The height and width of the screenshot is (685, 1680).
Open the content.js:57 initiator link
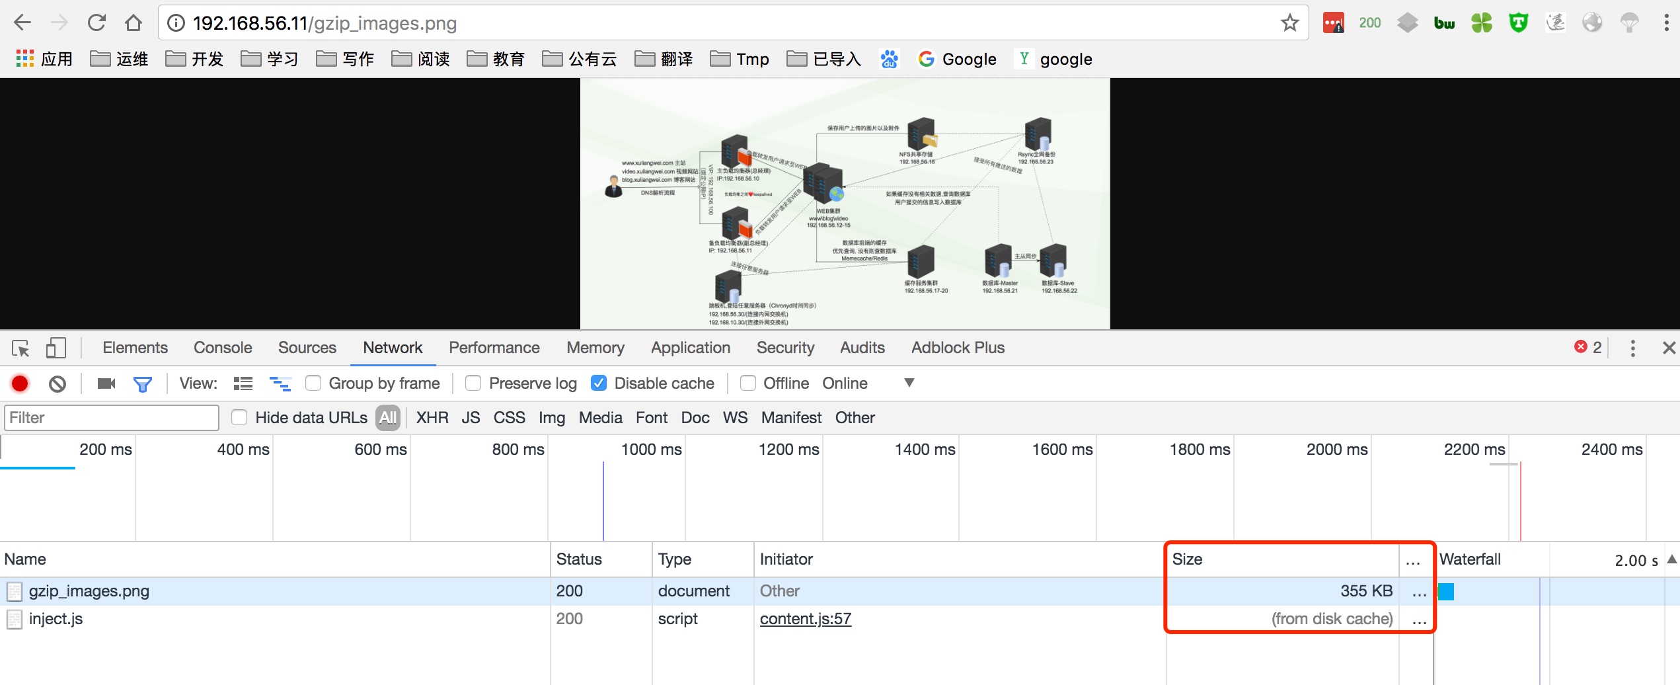point(806,619)
